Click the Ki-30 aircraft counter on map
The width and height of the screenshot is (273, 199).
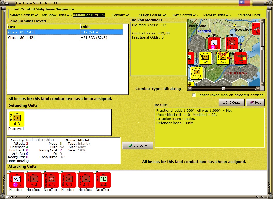(x=240, y=58)
